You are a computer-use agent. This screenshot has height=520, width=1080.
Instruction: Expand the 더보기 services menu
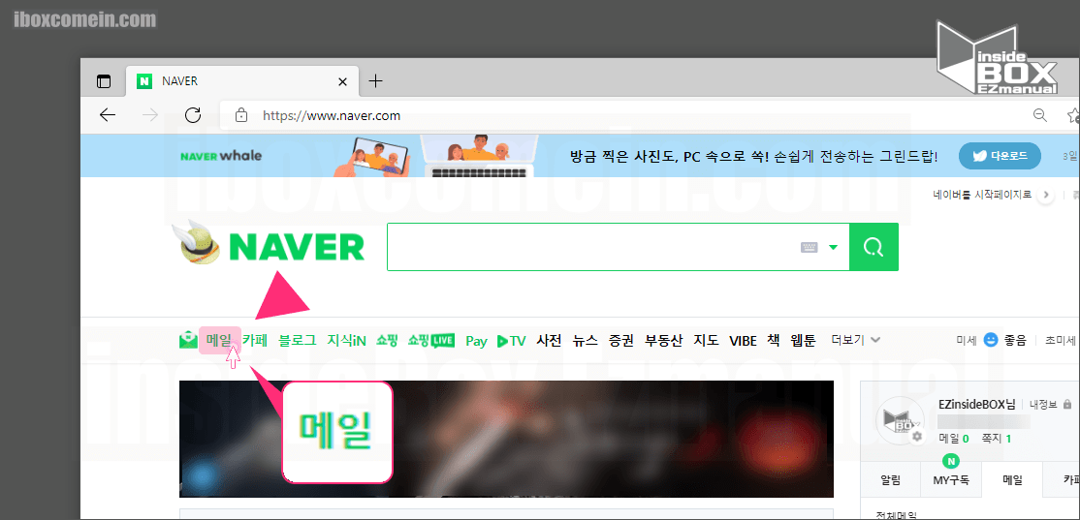tap(855, 340)
